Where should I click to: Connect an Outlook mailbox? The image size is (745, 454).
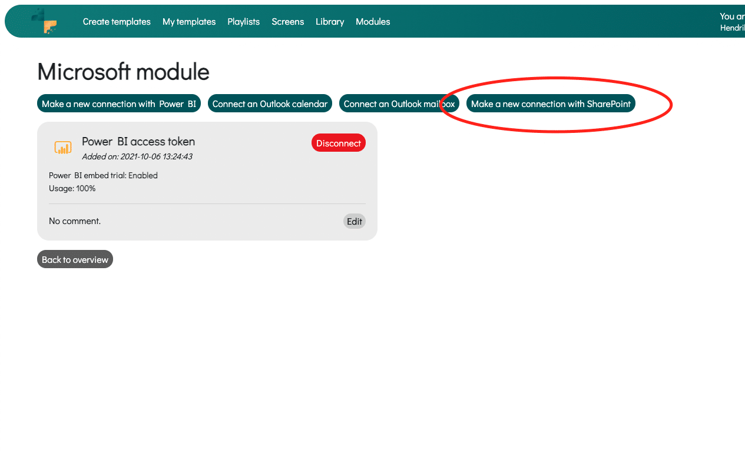399,104
